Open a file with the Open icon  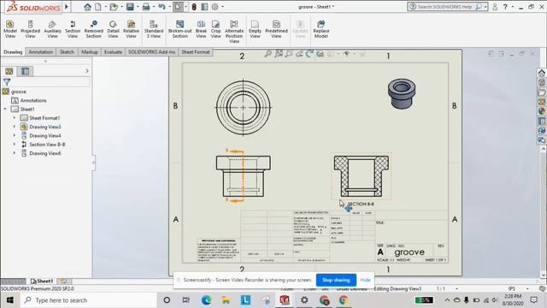[x=113, y=7]
